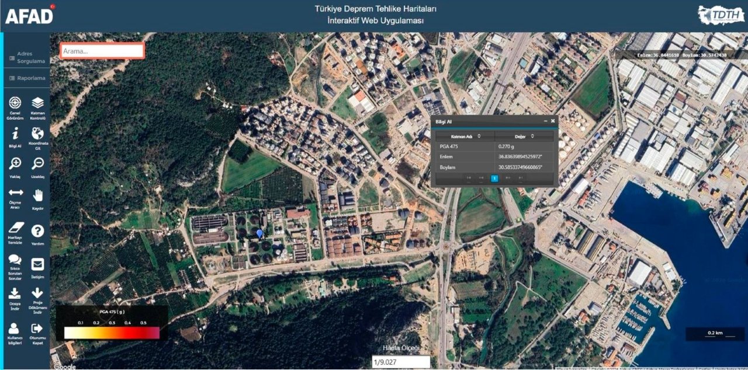
Task: Click the PGA 475 color legend bar
Action: click(x=112, y=333)
